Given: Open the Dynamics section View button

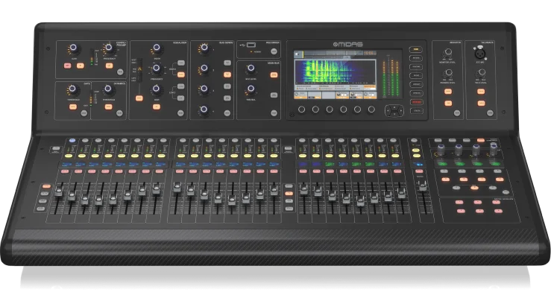Looking at the screenshot, I should click(119, 113).
